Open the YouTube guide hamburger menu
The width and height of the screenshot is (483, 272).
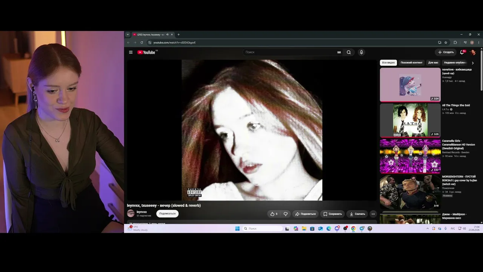pos(131,52)
